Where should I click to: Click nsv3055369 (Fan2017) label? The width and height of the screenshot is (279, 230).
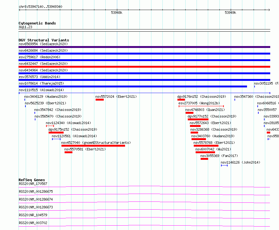point(219,156)
